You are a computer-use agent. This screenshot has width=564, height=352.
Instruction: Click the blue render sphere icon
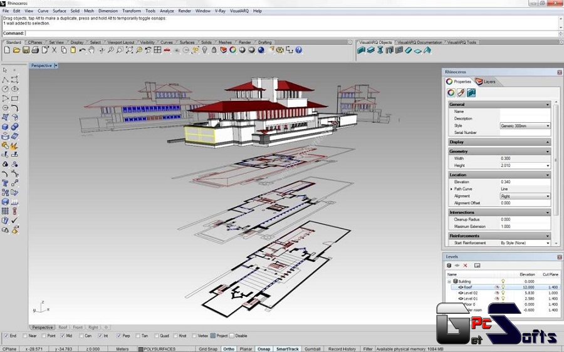(x=261, y=50)
